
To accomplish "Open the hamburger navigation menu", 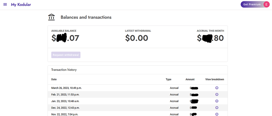I will click(x=5, y=4).
